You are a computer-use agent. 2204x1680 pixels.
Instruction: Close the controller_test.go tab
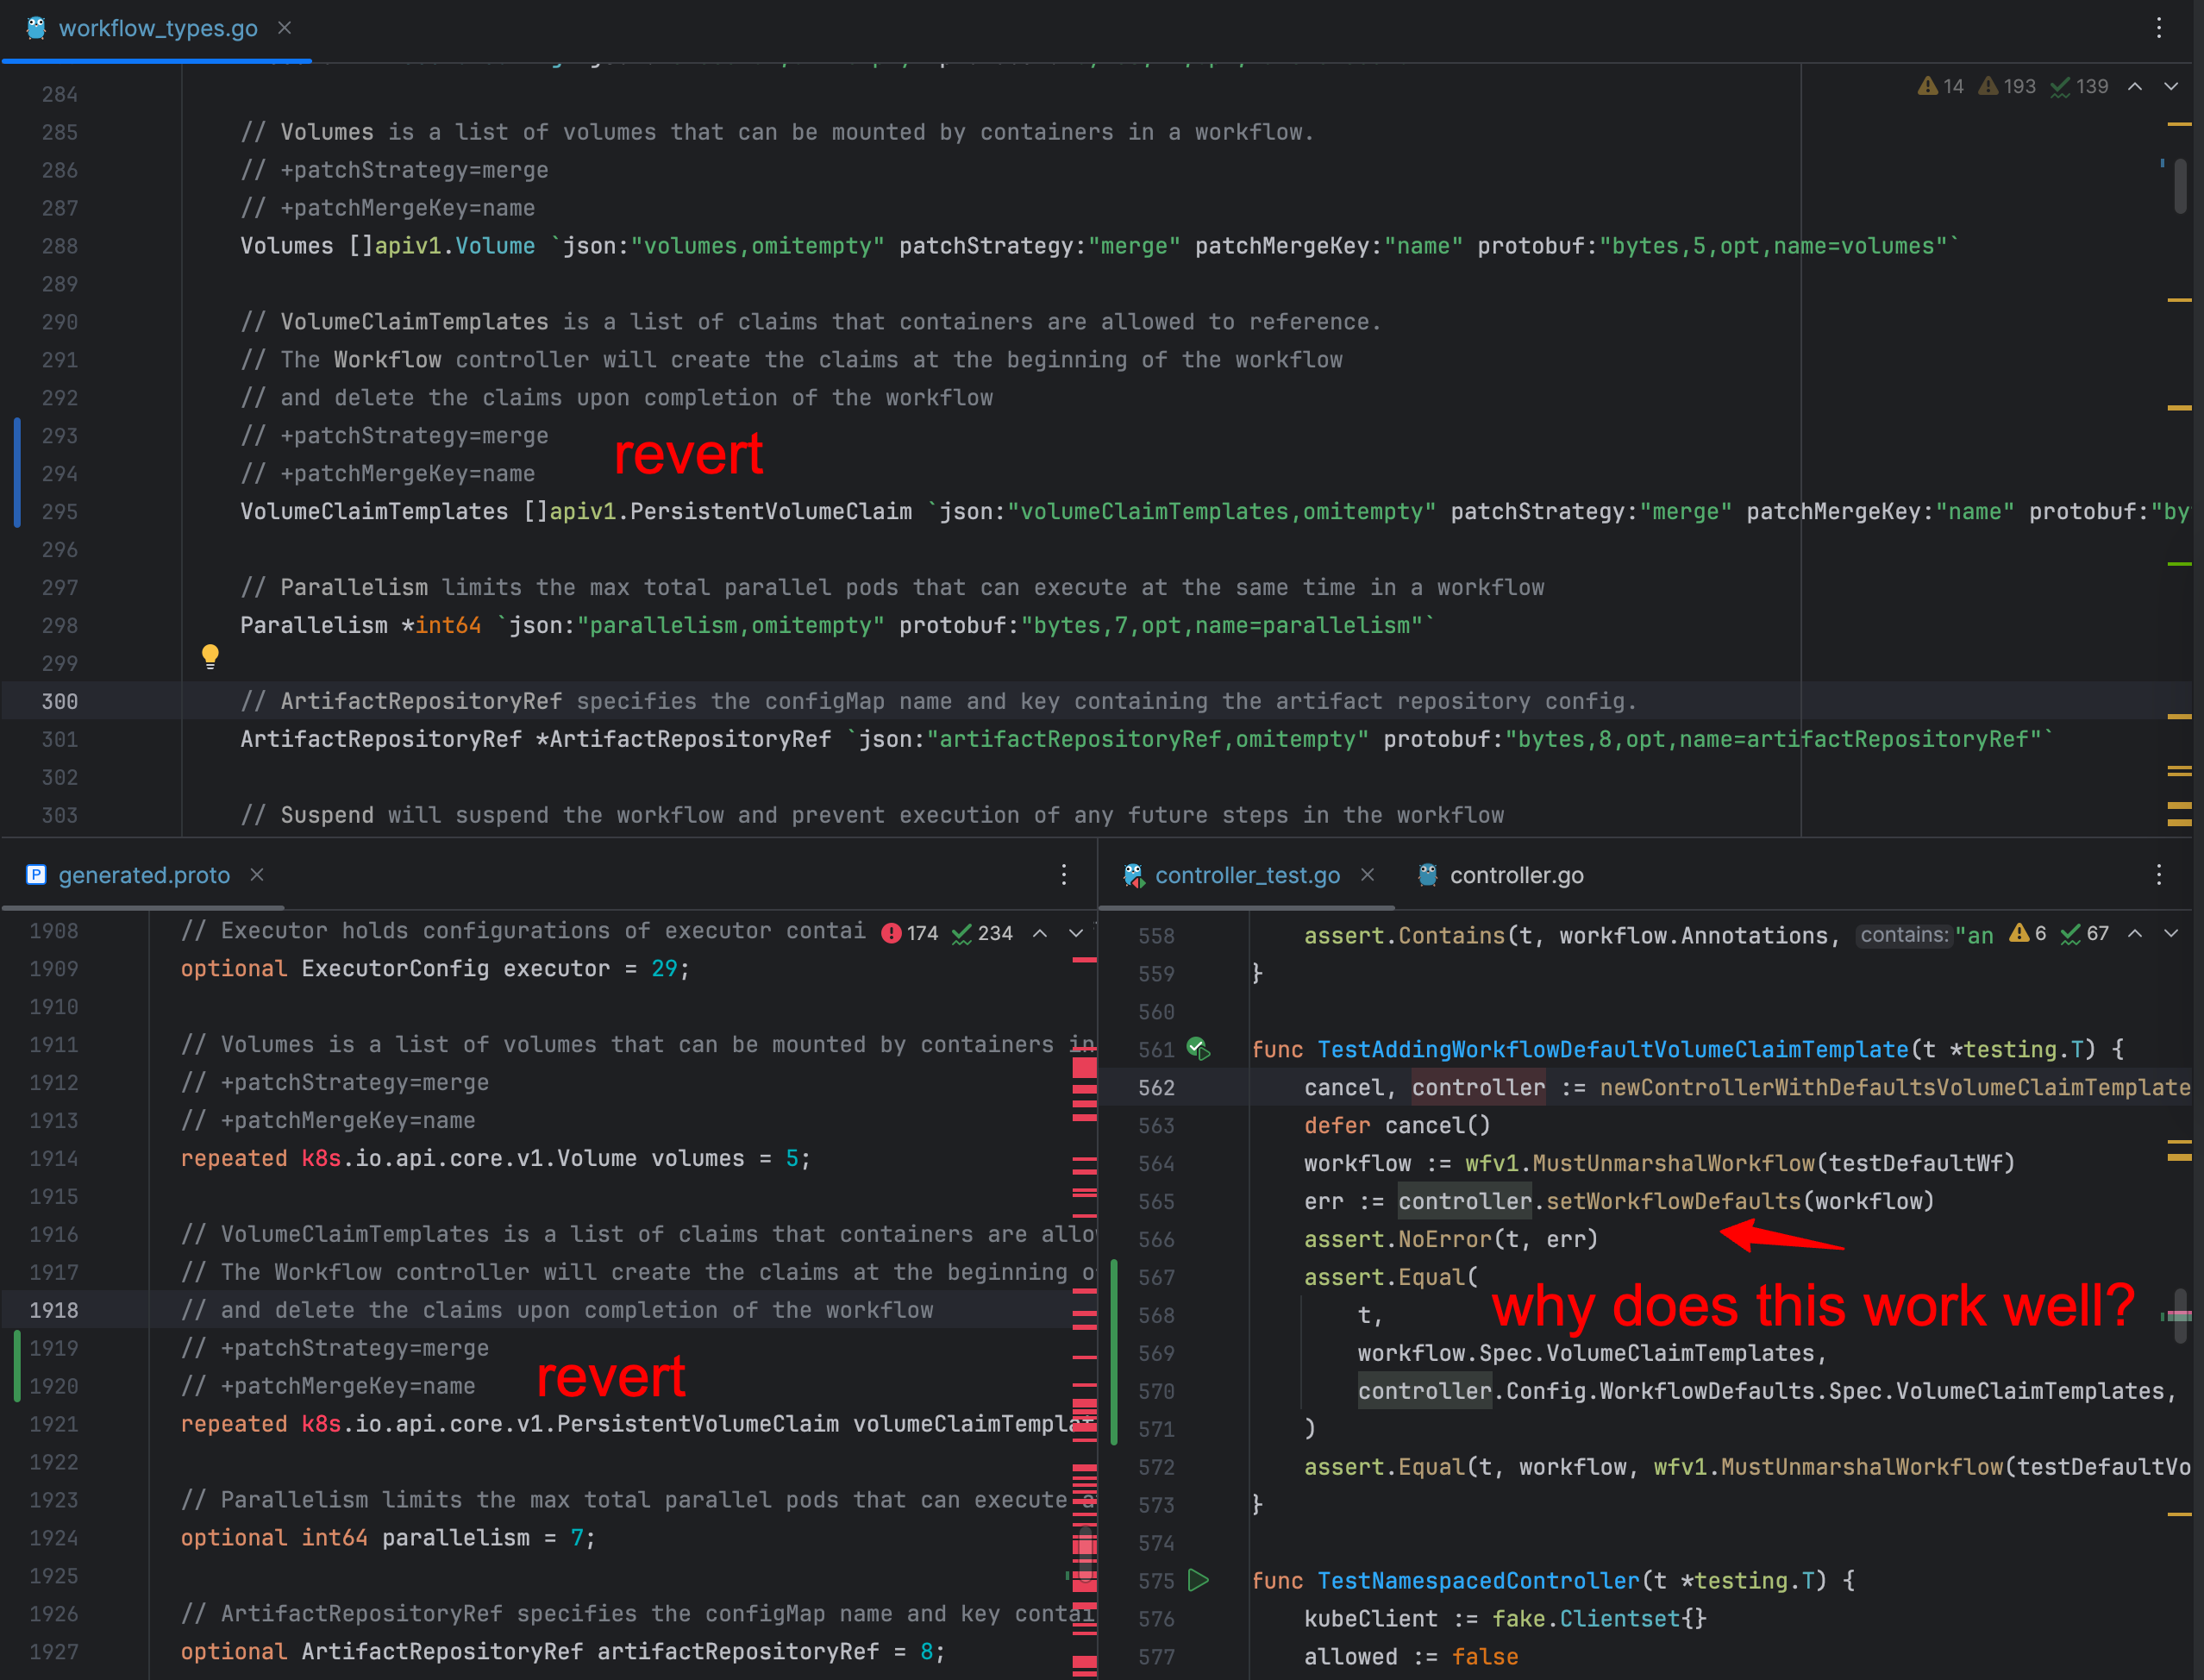tap(1367, 874)
